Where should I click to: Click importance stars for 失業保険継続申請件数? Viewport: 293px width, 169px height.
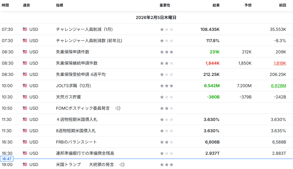tap(166, 63)
